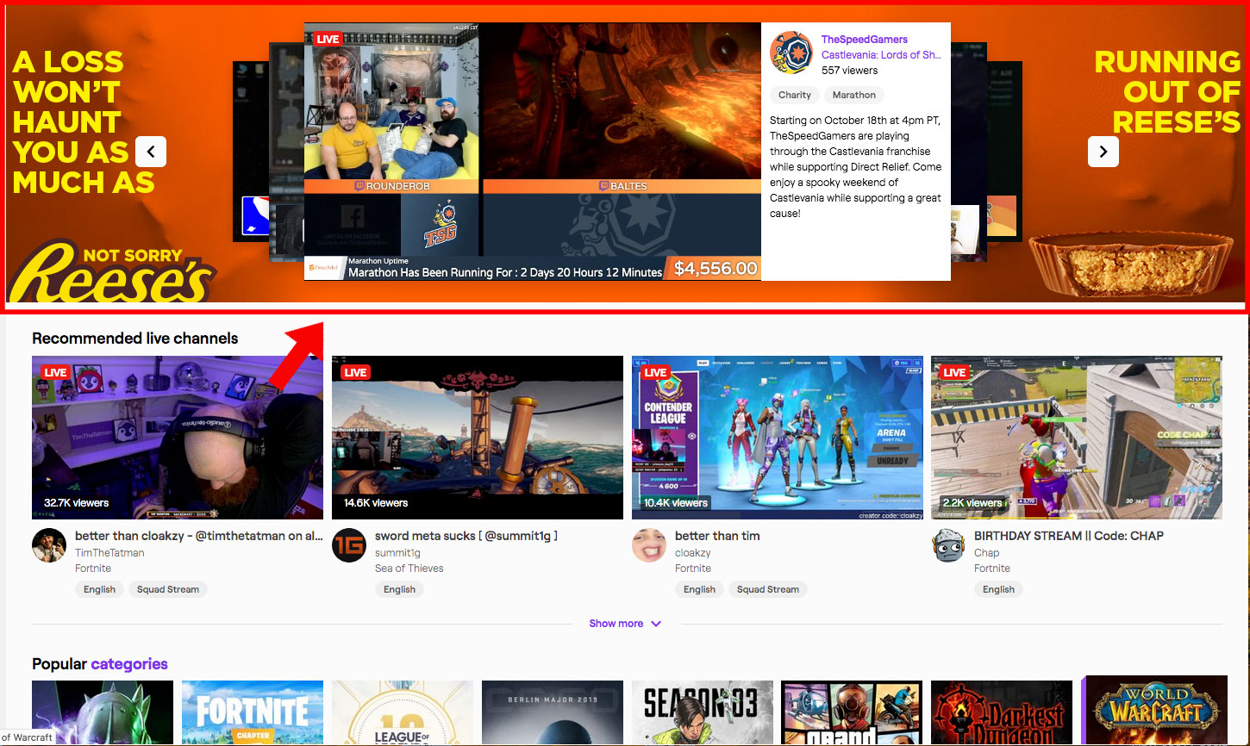Click the left carousel chevron
The image size is (1250, 746).
coord(151,151)
